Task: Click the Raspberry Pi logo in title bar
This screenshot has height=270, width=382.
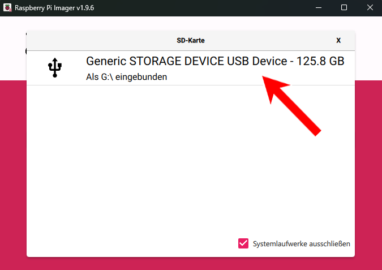Action: point(7,8)
